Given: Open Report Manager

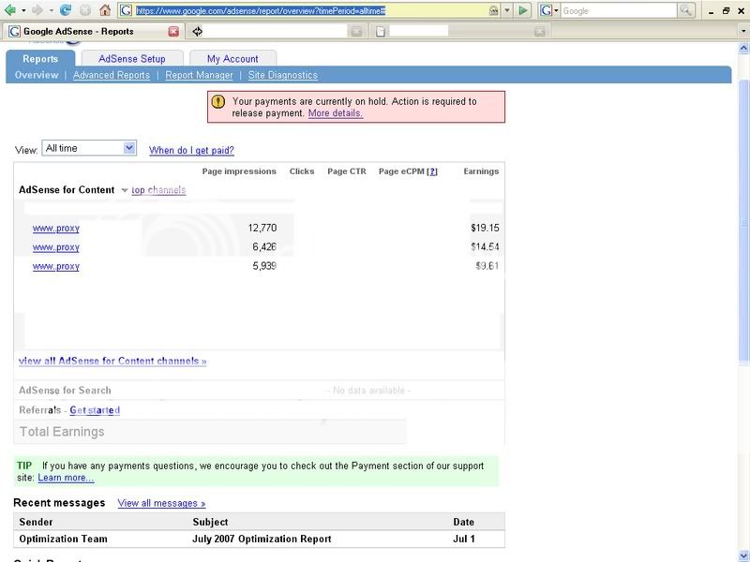Looking at the screenshot, I should coord(199,75).
